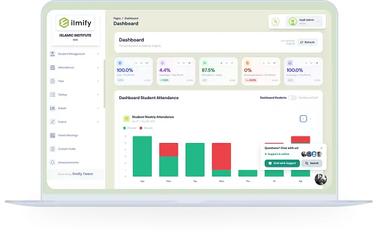378x235 pixels.
Task: Click the green Present legend swatch
Action: [124, 128]
